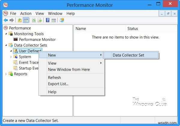Collapse the Monitoring Tools tree node
Screen dimensions: 180x126
pos(6,34)
